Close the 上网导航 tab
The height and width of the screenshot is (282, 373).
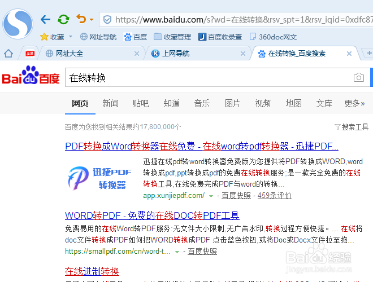[x=243, y=54]
